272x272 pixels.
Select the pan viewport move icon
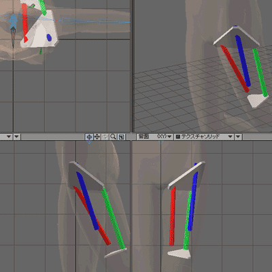(97, 137)
